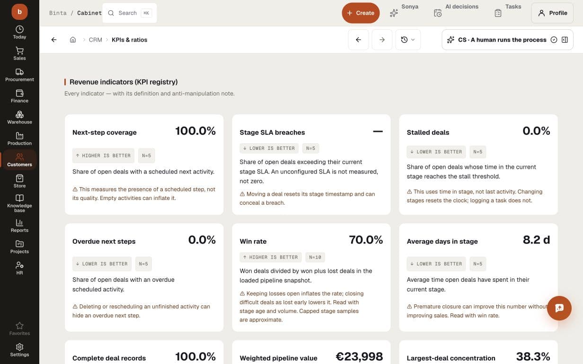The width and height of the screenshot is (583, 364).
Task: Click Higher is better badge on Next-step coverage
Action: 103,156
